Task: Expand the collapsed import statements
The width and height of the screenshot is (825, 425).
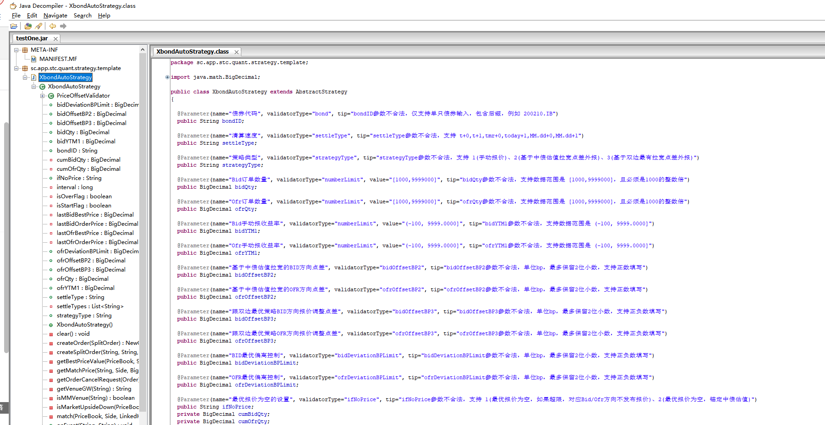Action: click(167, 77)
